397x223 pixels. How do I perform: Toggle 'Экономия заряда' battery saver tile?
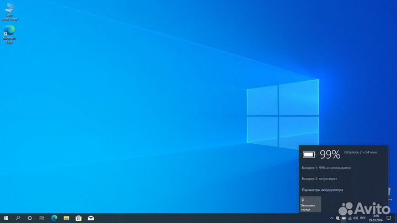pyautogui.click(x=310, y=204)
